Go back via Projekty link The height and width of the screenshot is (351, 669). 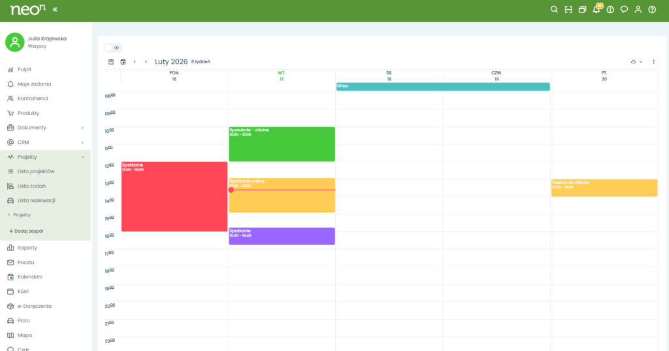tap(21, 214)
